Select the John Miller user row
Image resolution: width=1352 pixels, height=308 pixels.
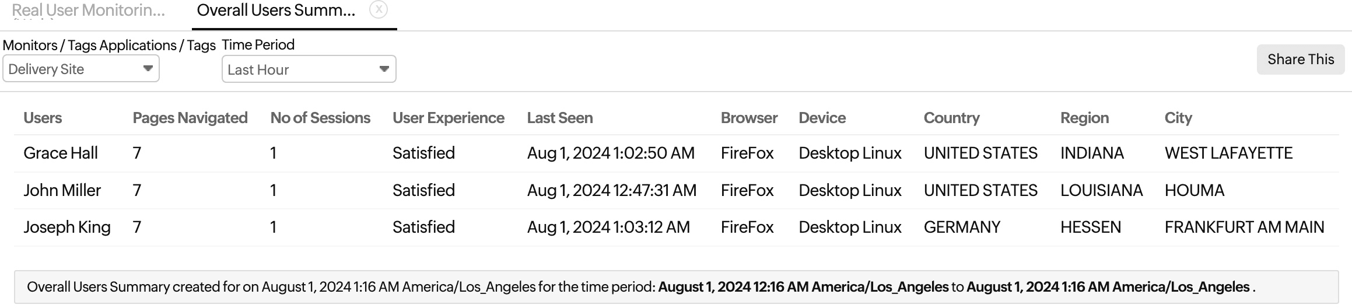62,190
